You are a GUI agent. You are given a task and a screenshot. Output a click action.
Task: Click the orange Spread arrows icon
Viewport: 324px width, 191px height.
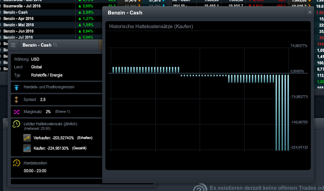(x=16, y=99)
